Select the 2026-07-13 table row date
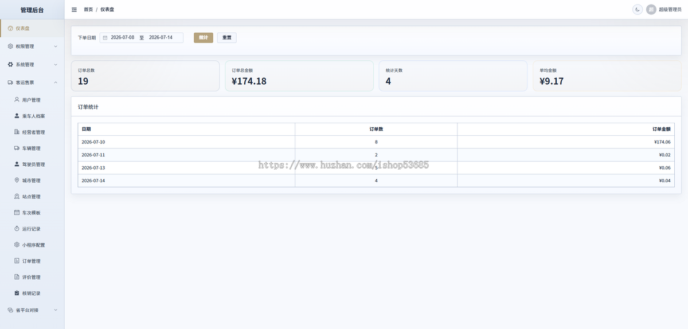 tap(93, 168)
